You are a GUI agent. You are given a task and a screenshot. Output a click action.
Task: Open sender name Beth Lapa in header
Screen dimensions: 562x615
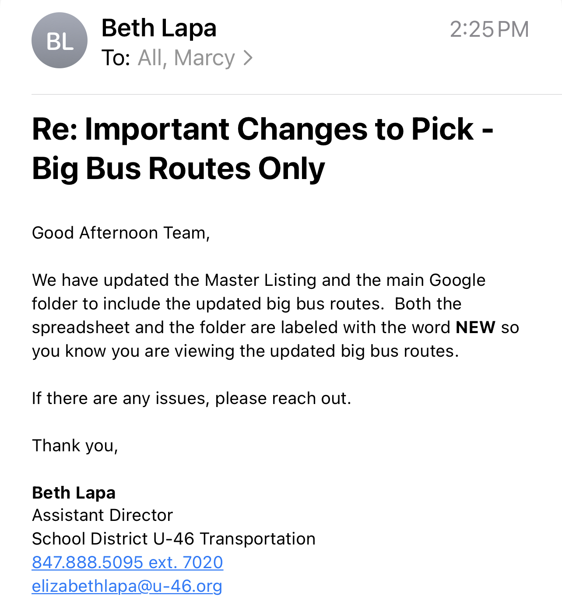(159, 28)
